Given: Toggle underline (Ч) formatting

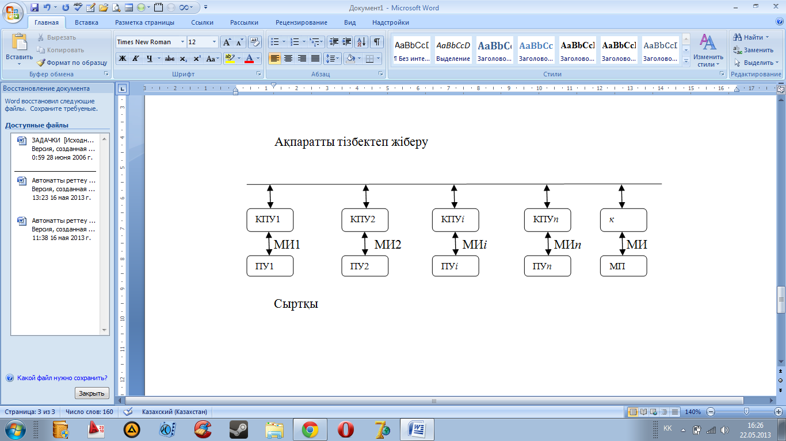Looking at the screenshot, I should tap(150, 59).
